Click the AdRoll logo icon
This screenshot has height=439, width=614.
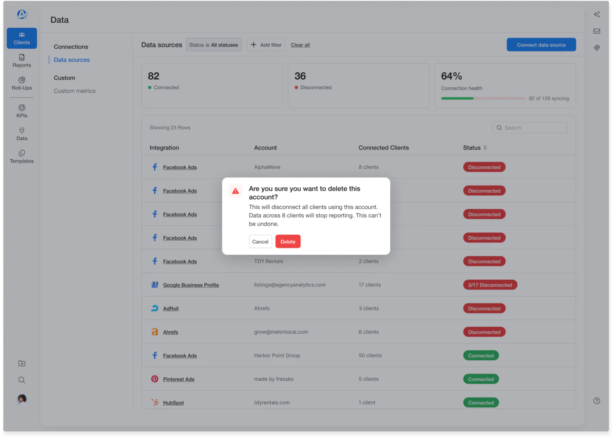point(155,308)
